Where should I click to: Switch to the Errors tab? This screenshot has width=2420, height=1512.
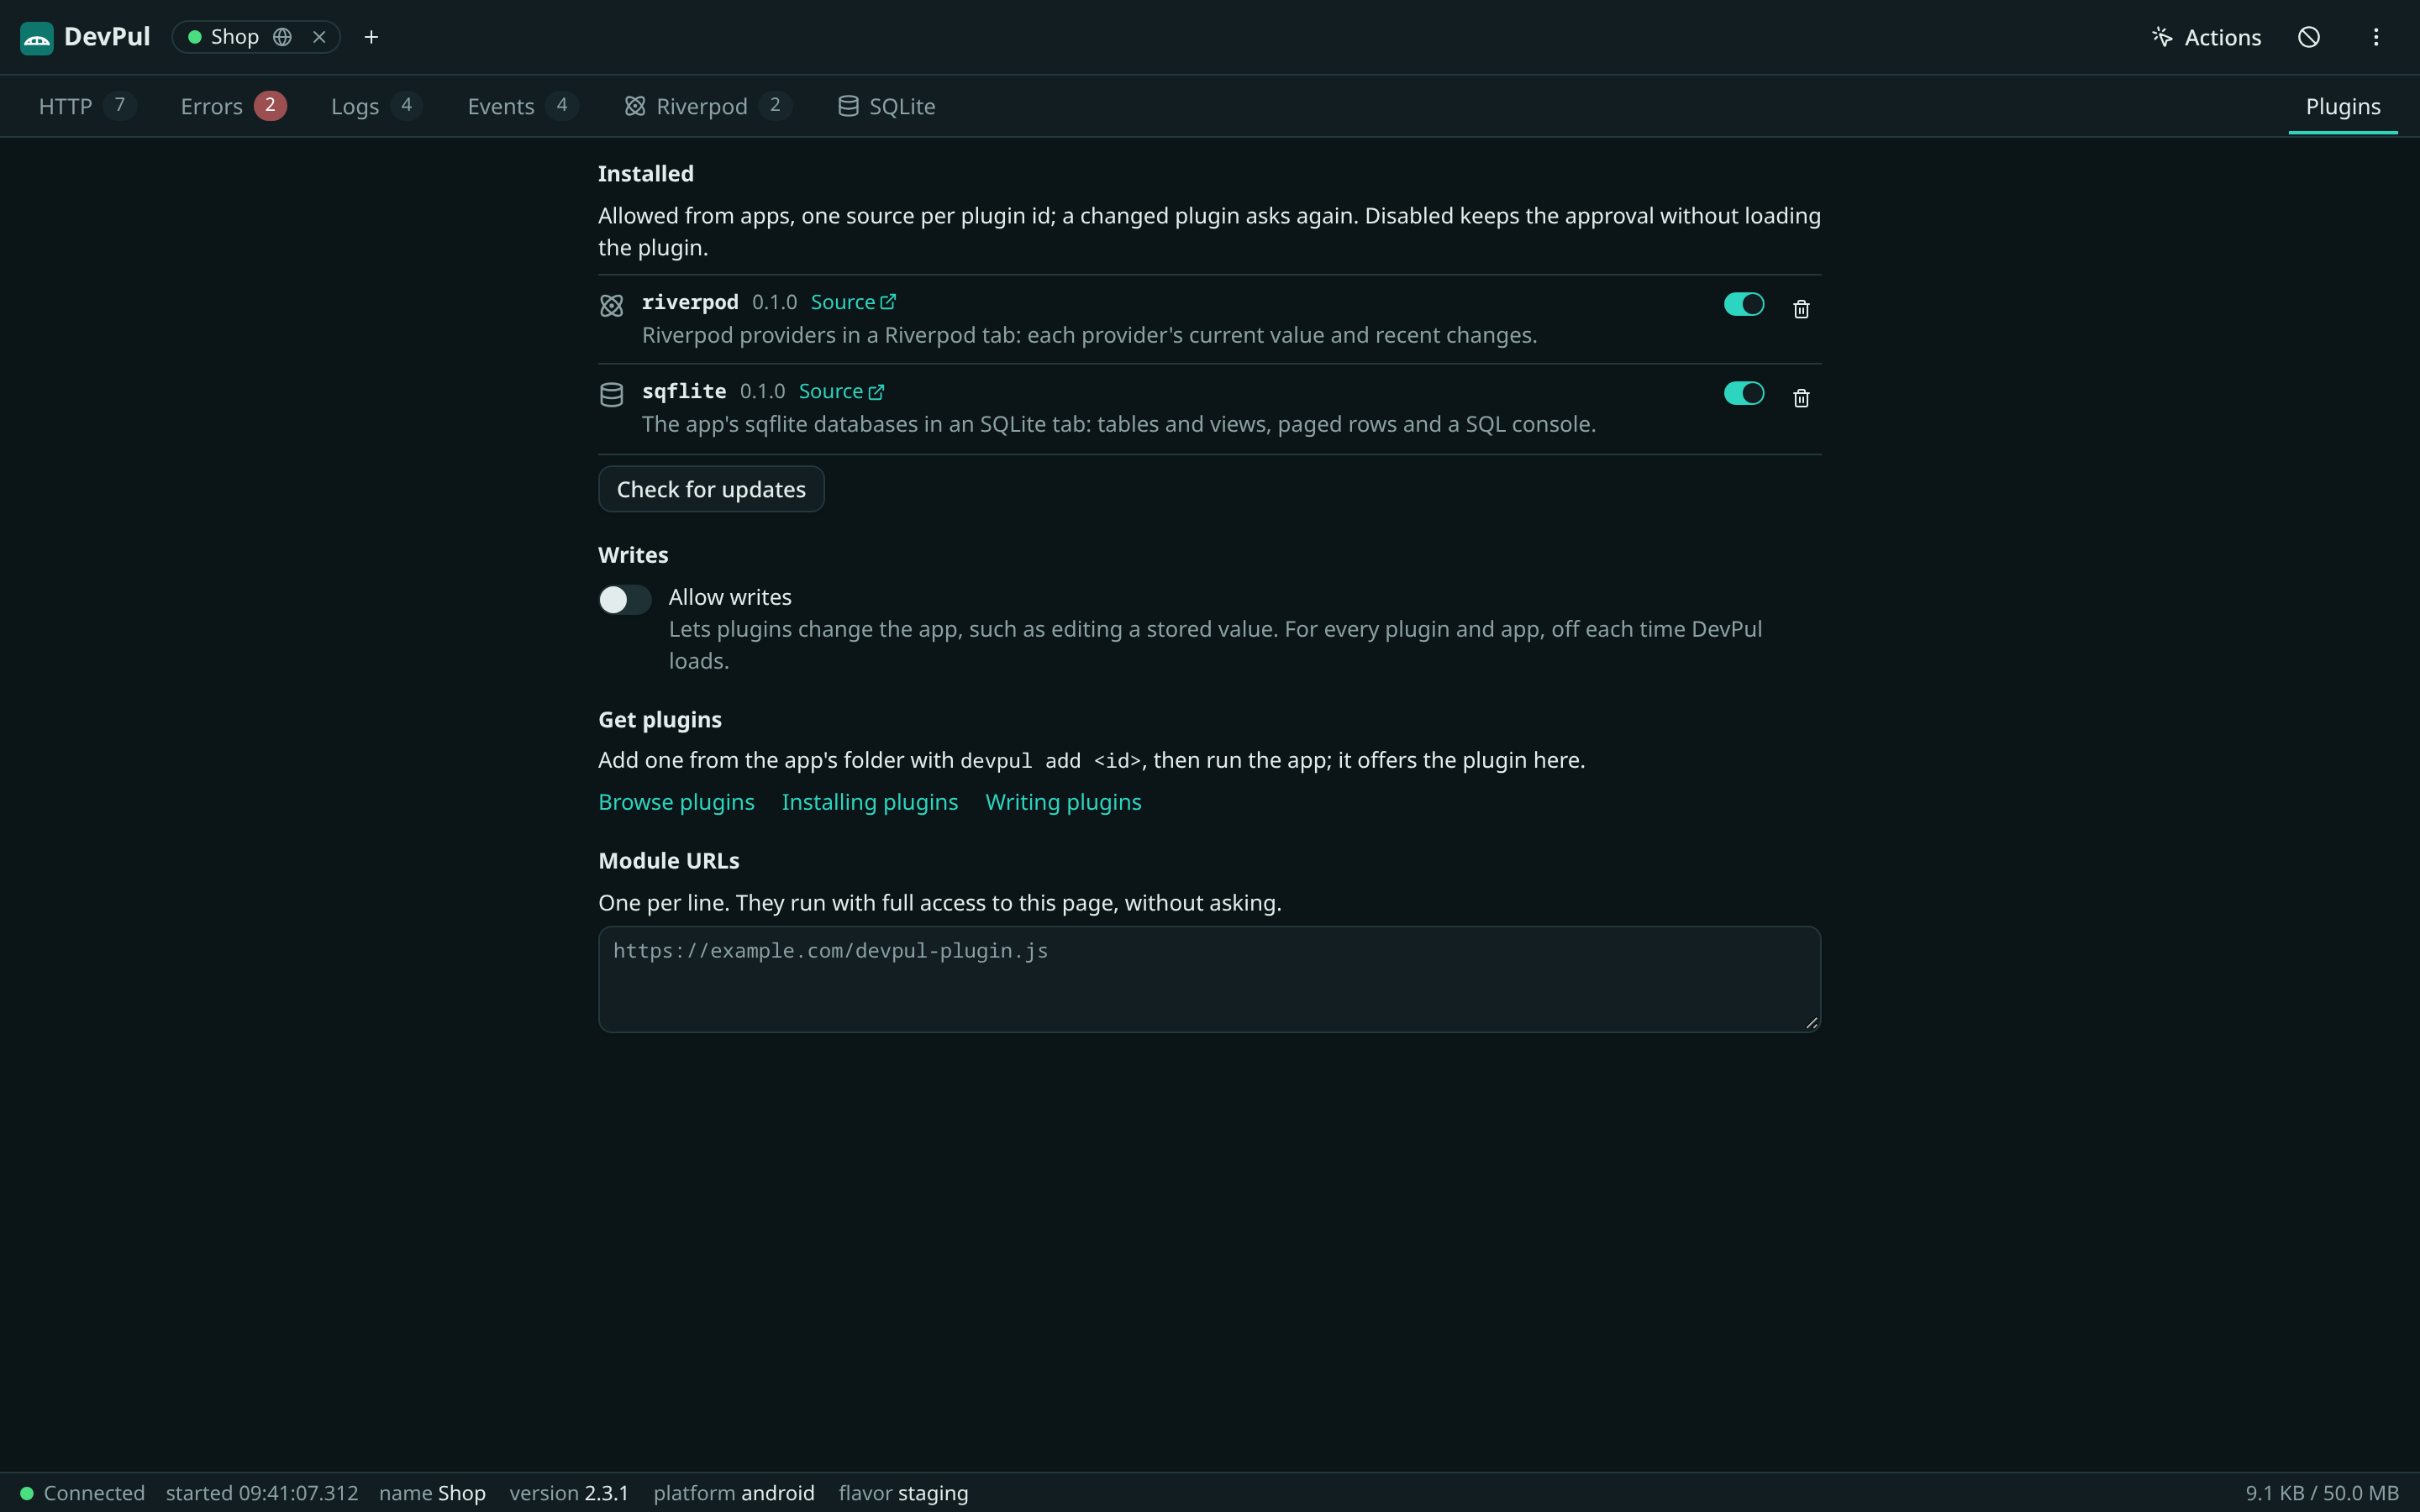[x=233, y=106]
